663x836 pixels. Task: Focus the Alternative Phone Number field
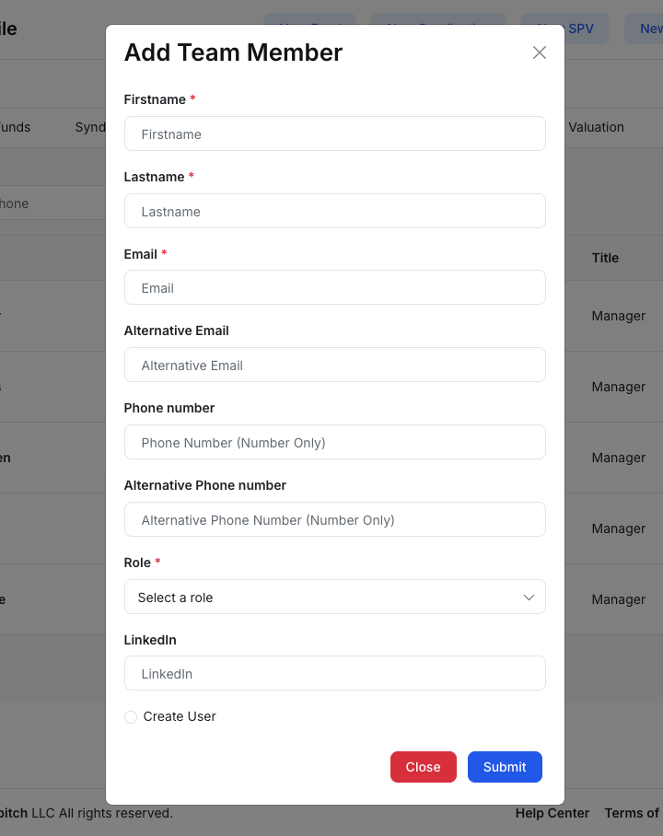(x=334, y=520)
